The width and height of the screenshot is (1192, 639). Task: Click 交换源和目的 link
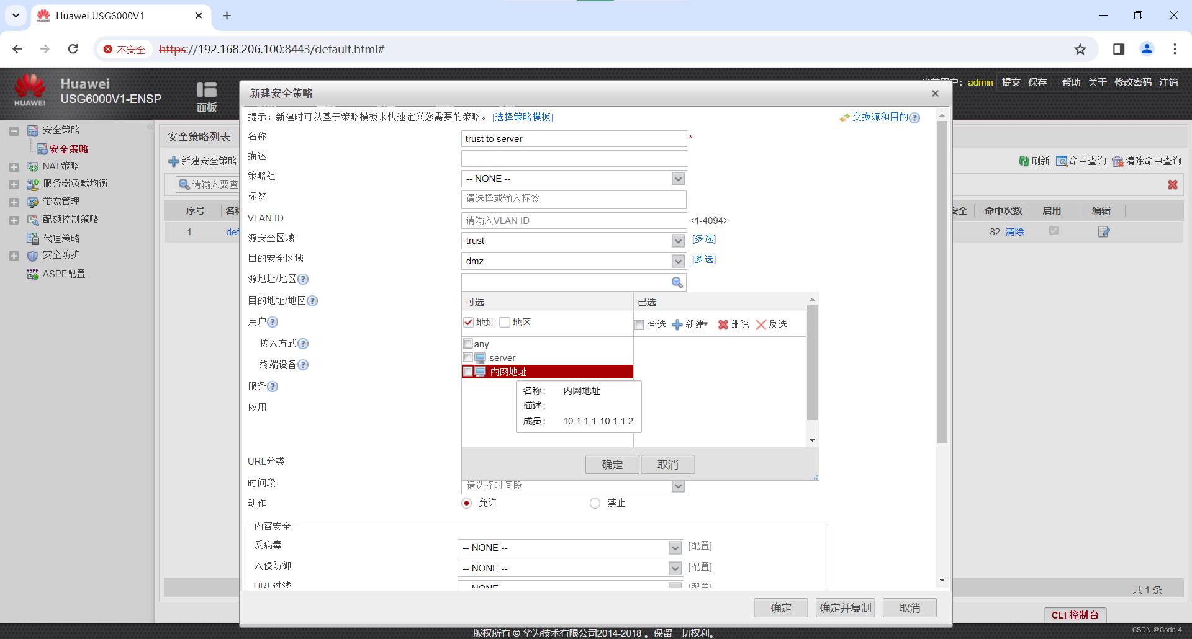click(880, 117)
